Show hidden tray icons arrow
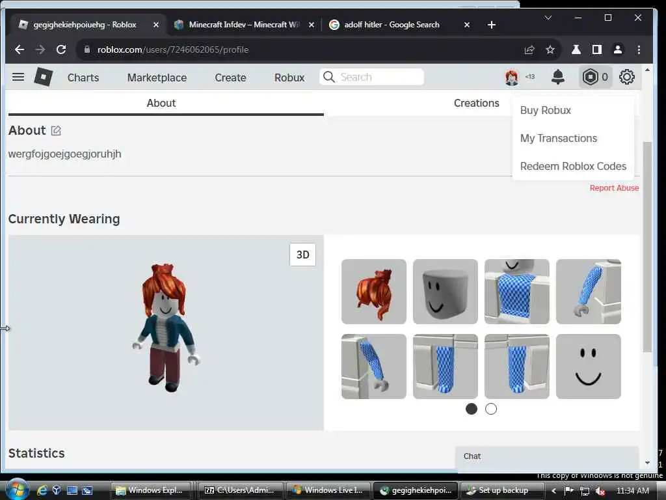Viewport: 666px width, 500px height. 554,491
